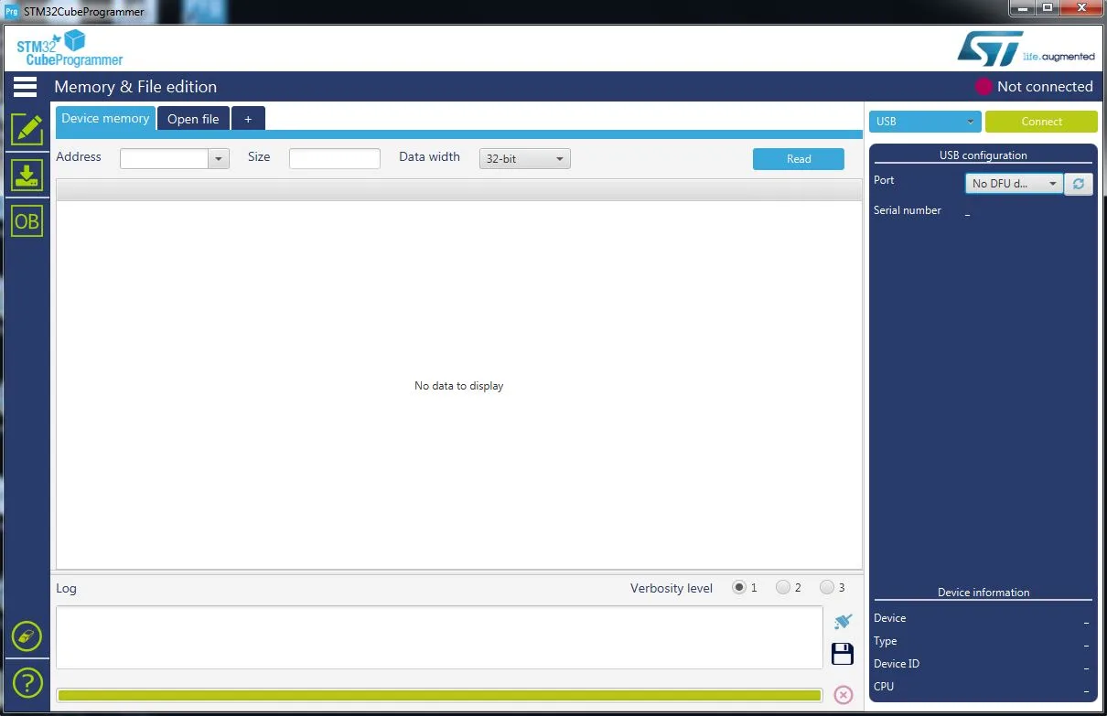Click the Device ID label
1107x716 pixels.
(x=897, y=664)
